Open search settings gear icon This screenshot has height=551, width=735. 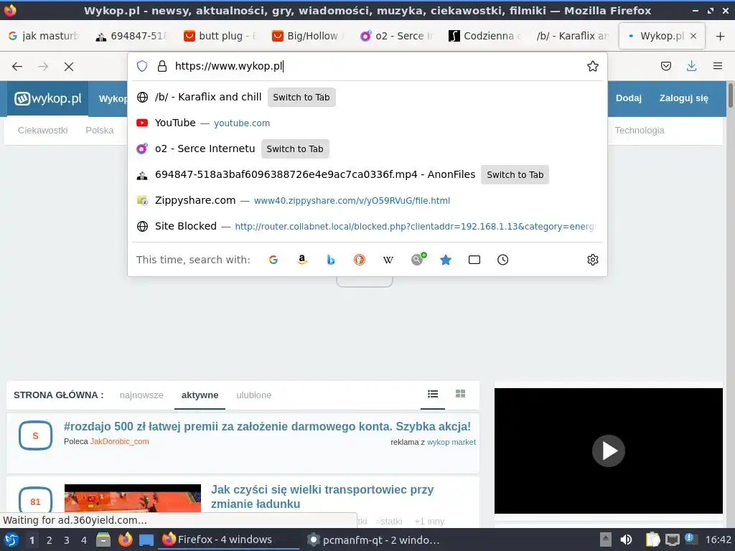pyautogui.click(x=592, y=260)
